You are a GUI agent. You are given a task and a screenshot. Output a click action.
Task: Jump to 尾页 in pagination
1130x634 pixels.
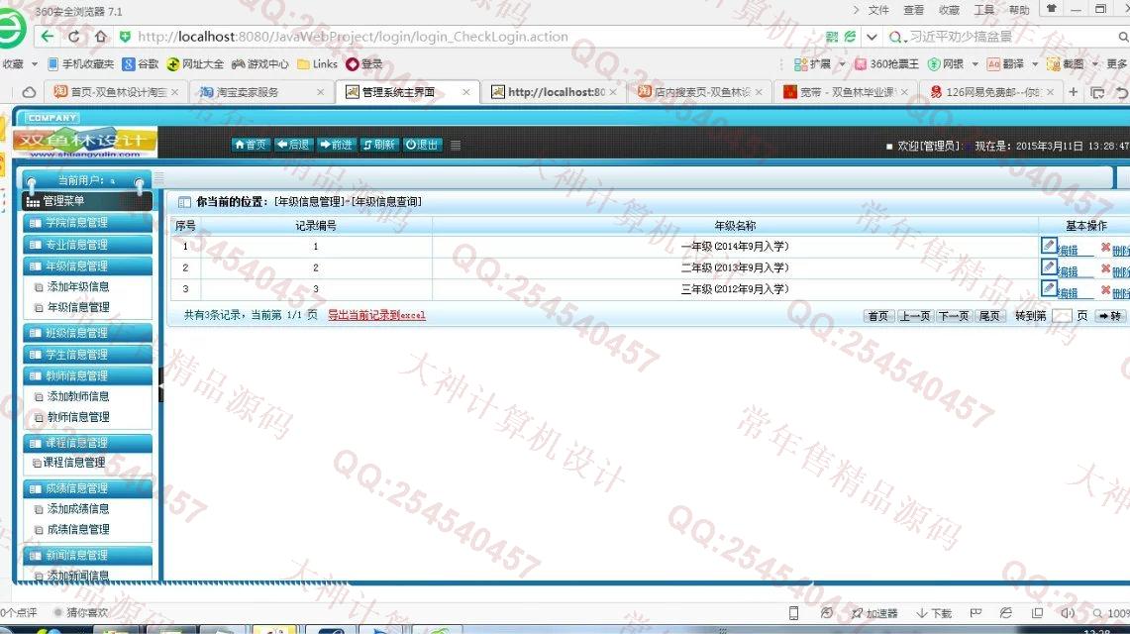989,316
